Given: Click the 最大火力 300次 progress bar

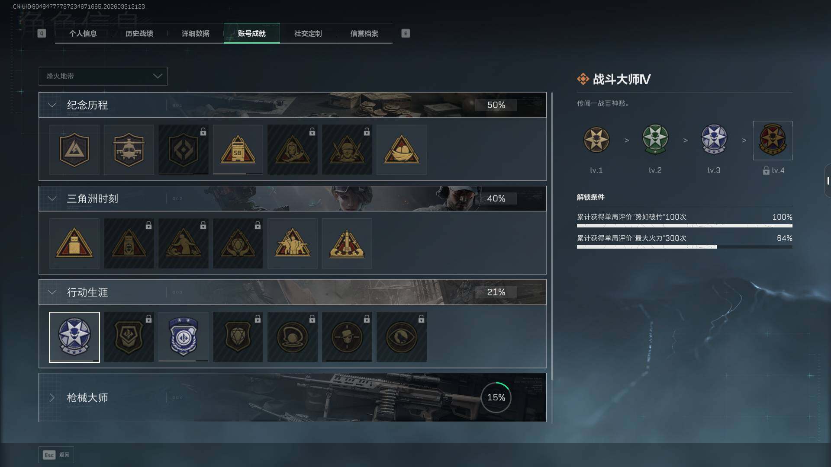Looking at the screenshot, I should tap(684, 247).
